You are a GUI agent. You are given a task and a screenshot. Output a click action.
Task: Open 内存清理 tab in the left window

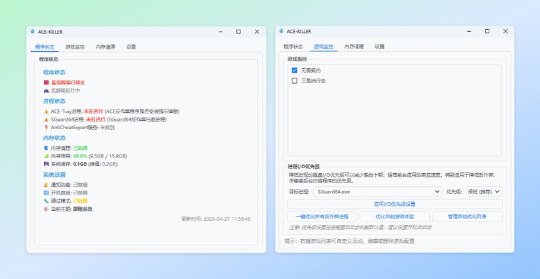(x=105, y=47)
